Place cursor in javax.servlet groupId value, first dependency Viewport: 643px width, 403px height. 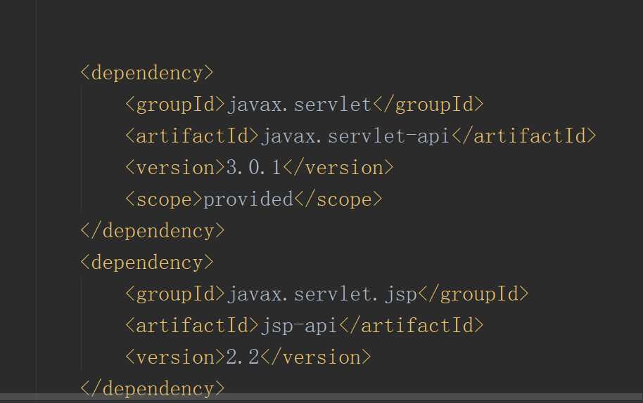pyautogui.click(x=299, y=105)
